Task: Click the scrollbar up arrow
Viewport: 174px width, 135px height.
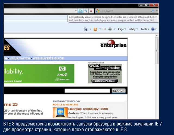Action: 157,35
